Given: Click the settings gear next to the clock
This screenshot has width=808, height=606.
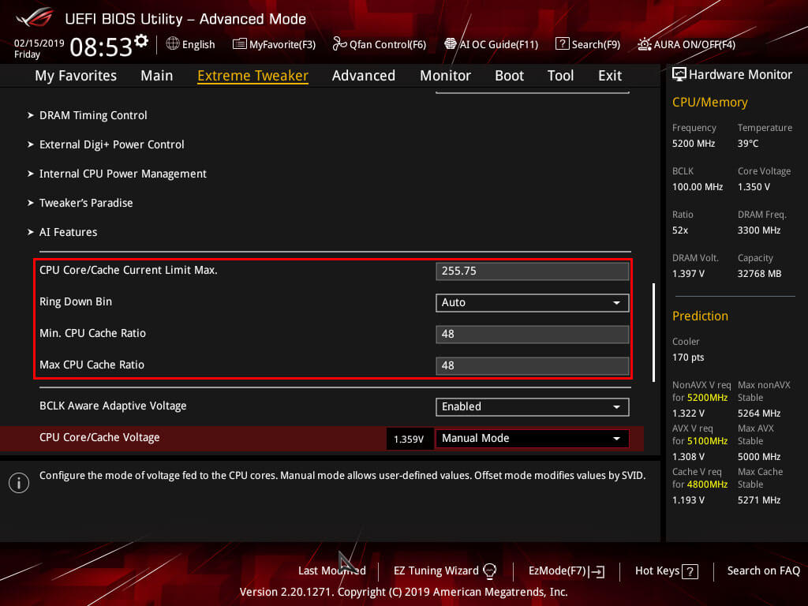Looking at the screenshot, I should pos(141,41).
